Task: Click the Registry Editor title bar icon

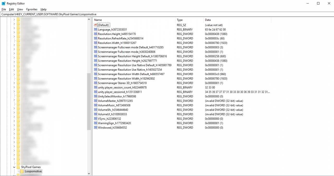Action: tap(3, 3)
